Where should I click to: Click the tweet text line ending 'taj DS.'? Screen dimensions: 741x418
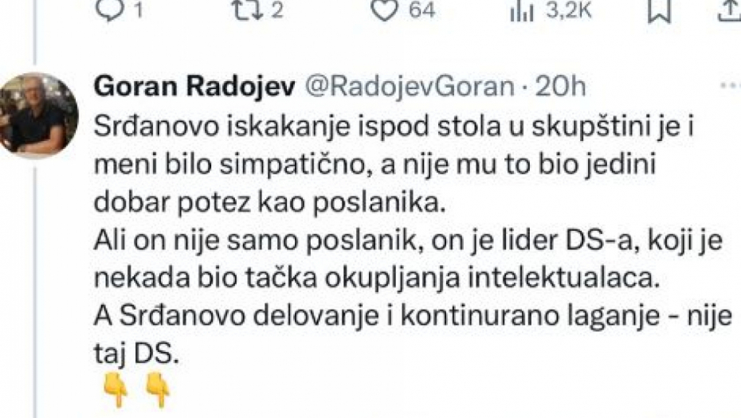pyautogui.click(x=136, y=354)
